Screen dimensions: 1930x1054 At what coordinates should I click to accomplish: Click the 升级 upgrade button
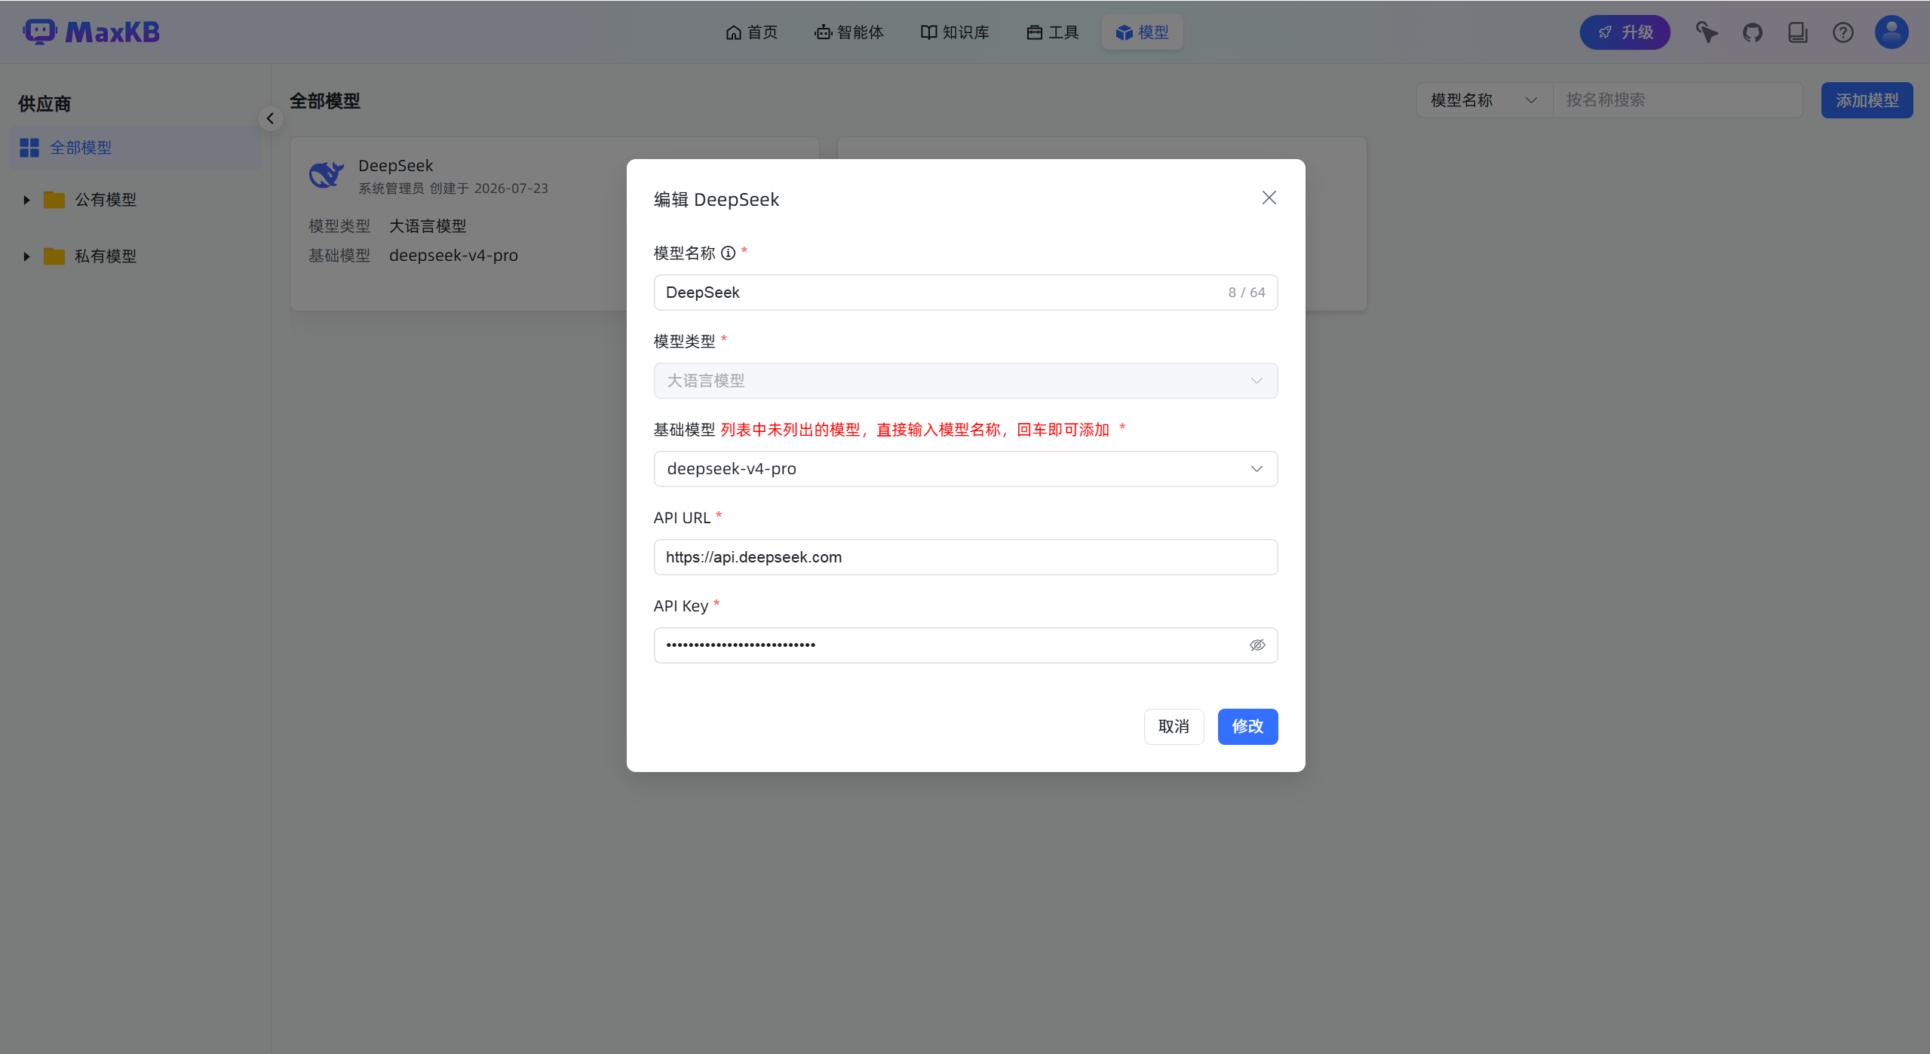pyautogui.click(x=1625, y=32)
